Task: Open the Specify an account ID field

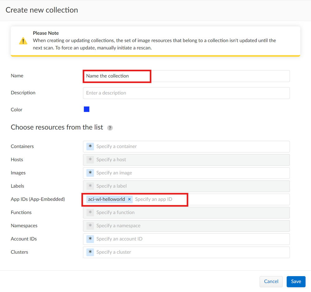Action: [x=190, y=239]
